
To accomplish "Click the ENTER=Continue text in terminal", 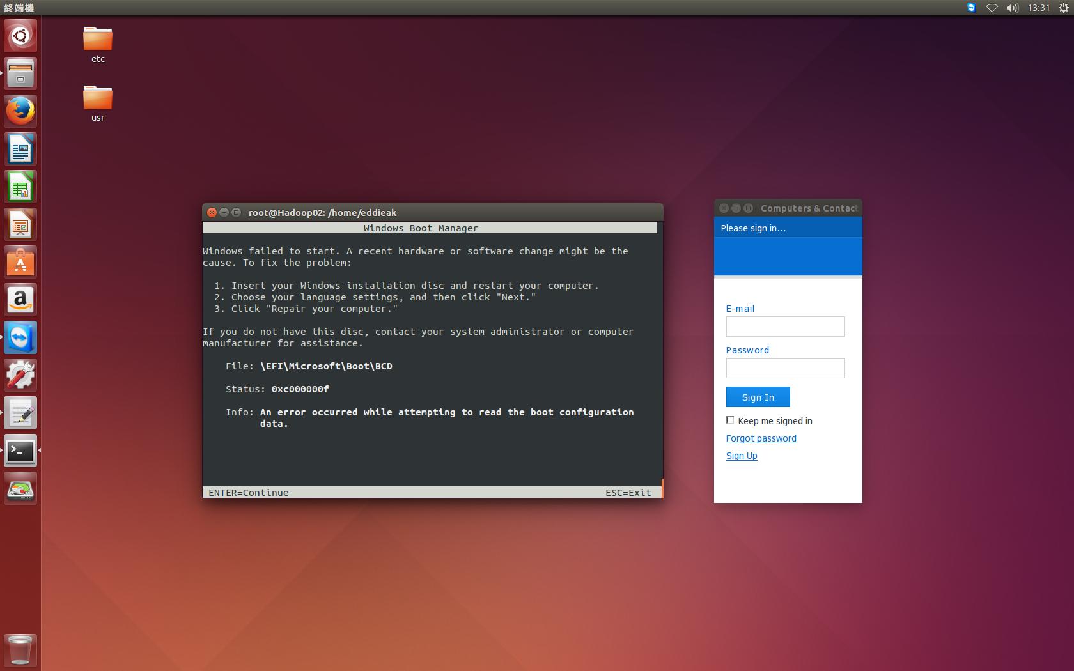I will click(x=248, y=493).
